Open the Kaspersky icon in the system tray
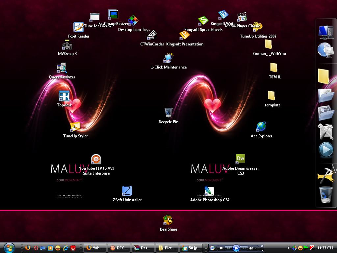This screenshot has width=337, height=253. point(312,248)
